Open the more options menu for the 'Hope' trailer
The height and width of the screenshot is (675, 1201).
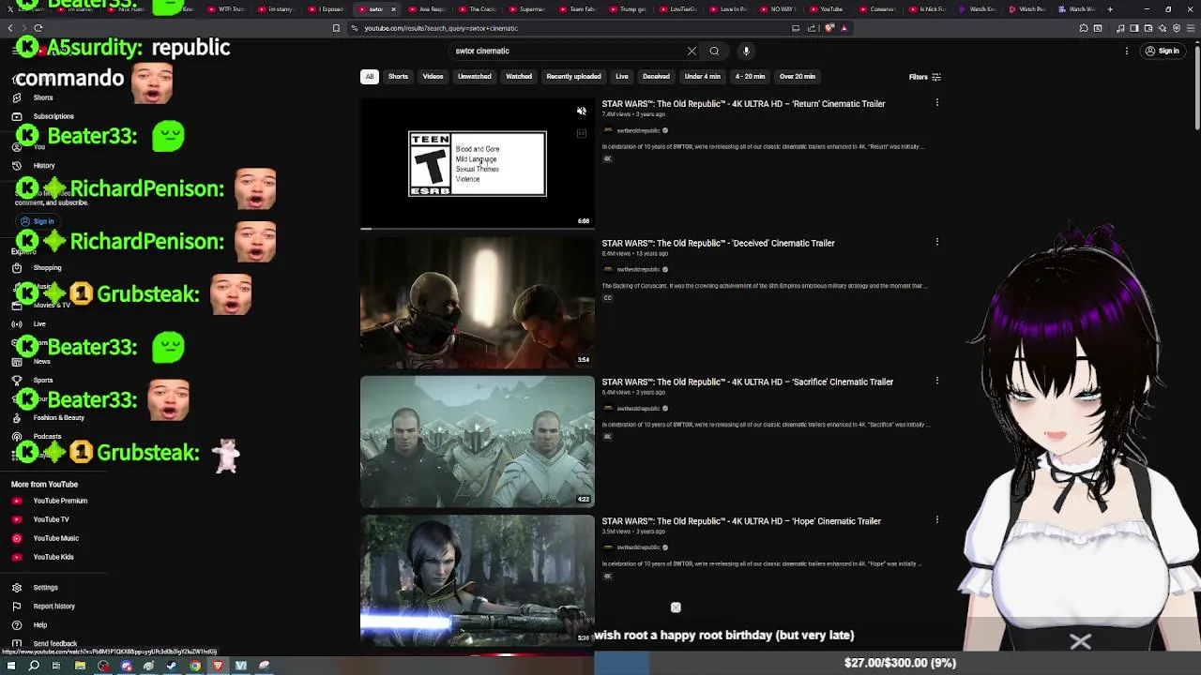coord(936,519)
